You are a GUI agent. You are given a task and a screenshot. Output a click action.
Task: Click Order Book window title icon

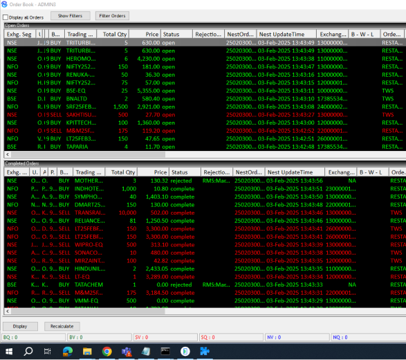tap(4, 4)
